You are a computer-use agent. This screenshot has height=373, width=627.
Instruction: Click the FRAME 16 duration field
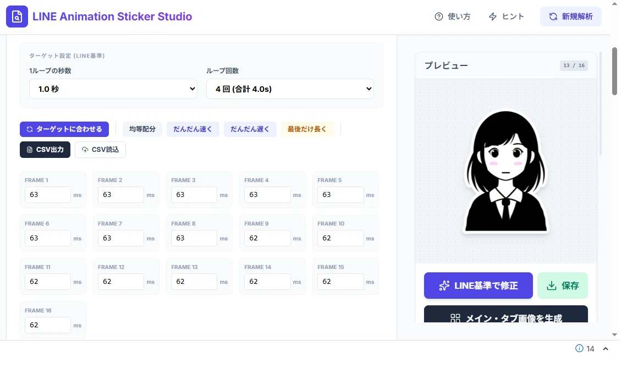click(48, 325)
